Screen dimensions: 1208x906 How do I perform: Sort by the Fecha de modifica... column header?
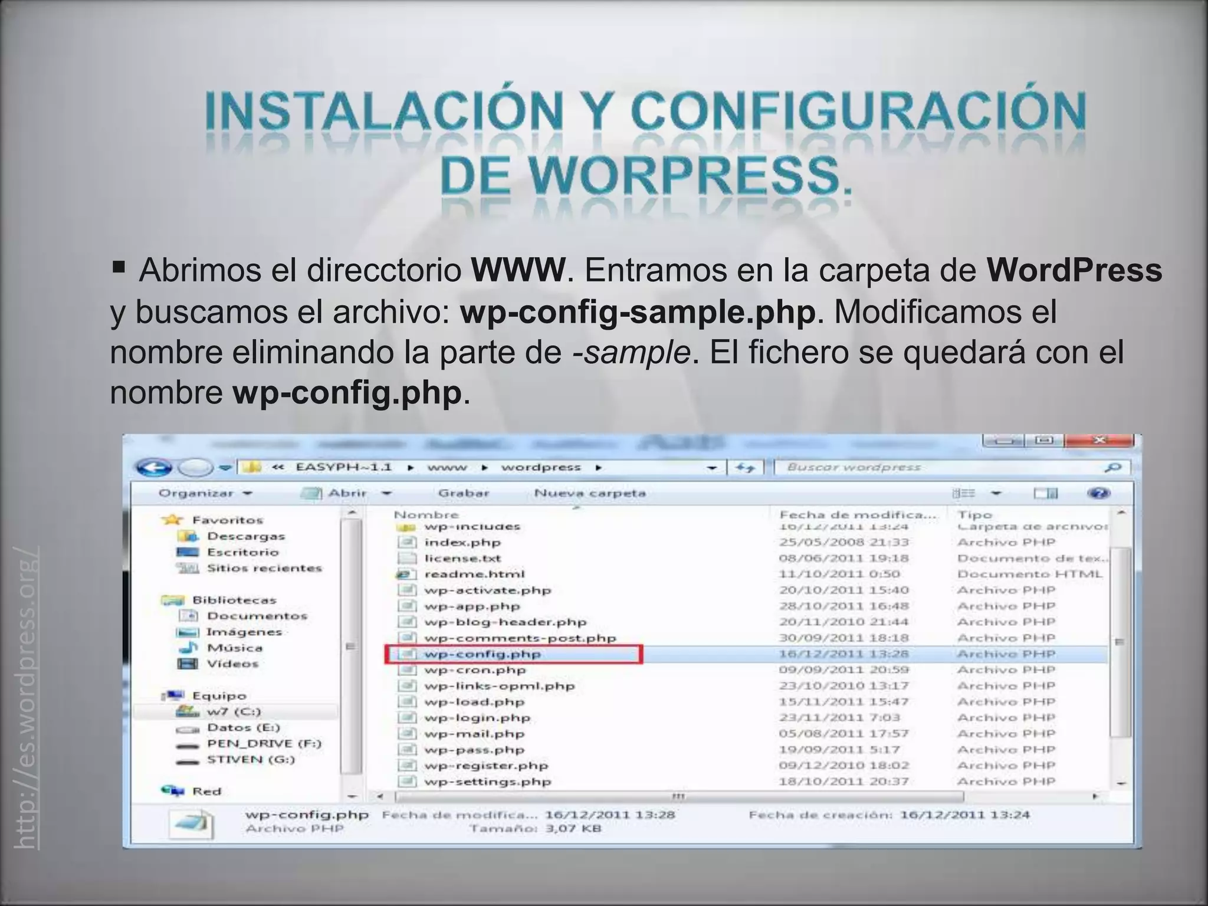858,514
